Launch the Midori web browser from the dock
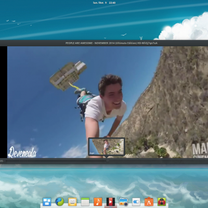208x208 pixels. (60, 202)
